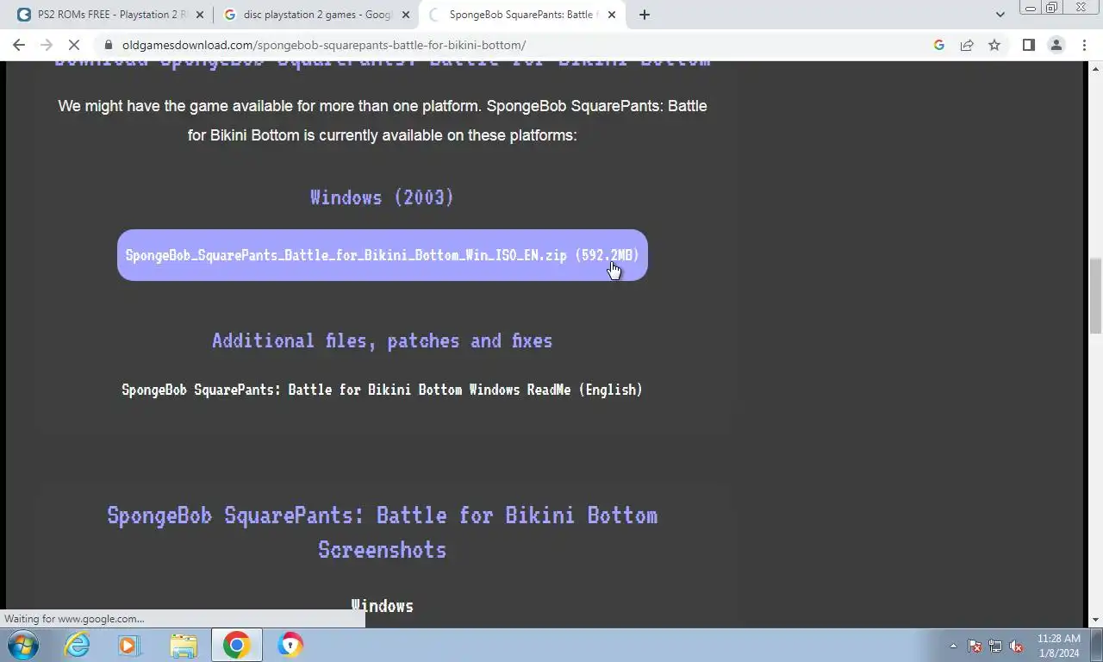The height and width of the screenshot is (662, 1103).
Task: Open the Windows ReadMe (English) link
Action: [x=383, y=390]
